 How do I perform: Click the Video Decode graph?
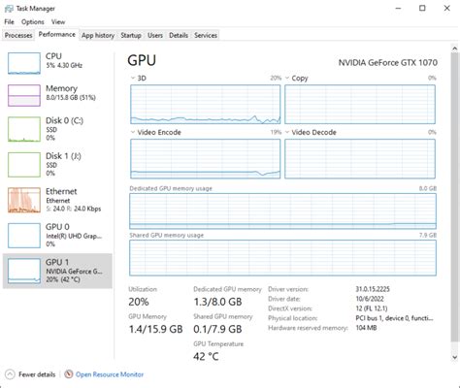click(360, 159)
